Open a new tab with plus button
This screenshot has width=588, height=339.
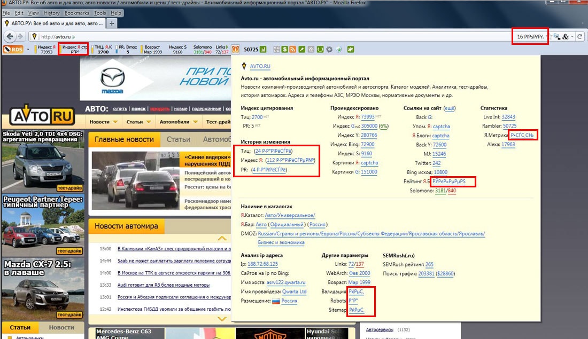(112, 23)
